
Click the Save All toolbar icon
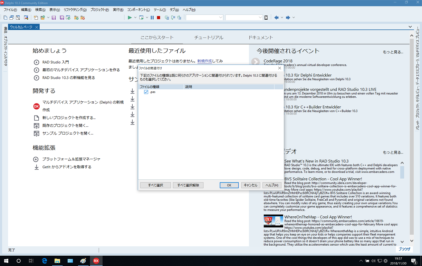tap(62, 17)
